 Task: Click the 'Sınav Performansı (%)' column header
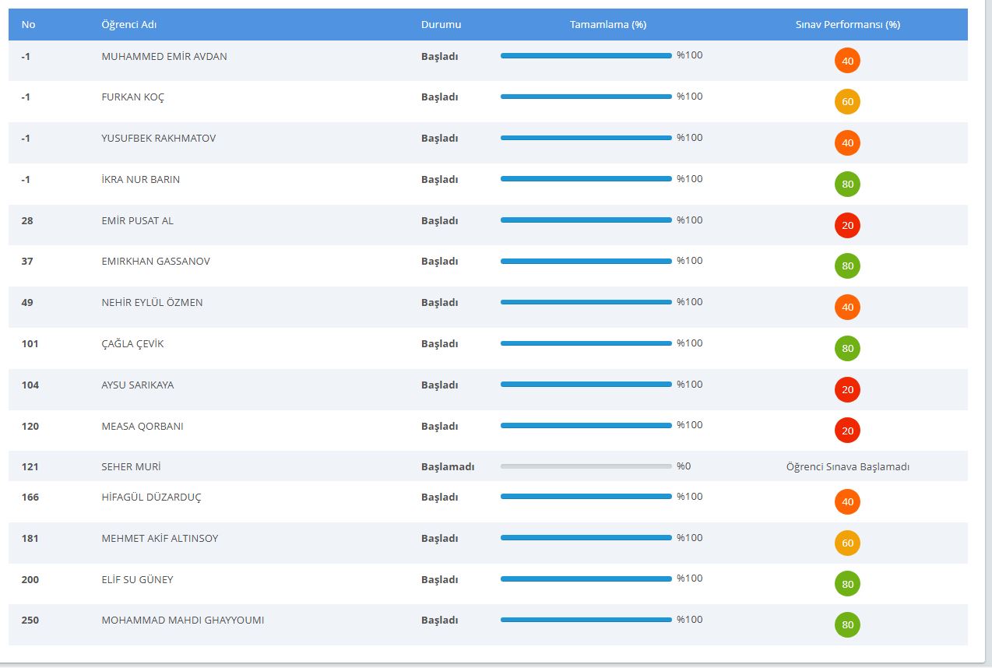(x=847, y=25)
